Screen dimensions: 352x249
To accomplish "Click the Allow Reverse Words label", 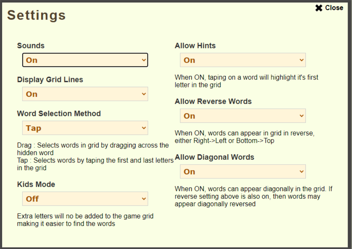I will pyautogui.click(x=213, y=101).
